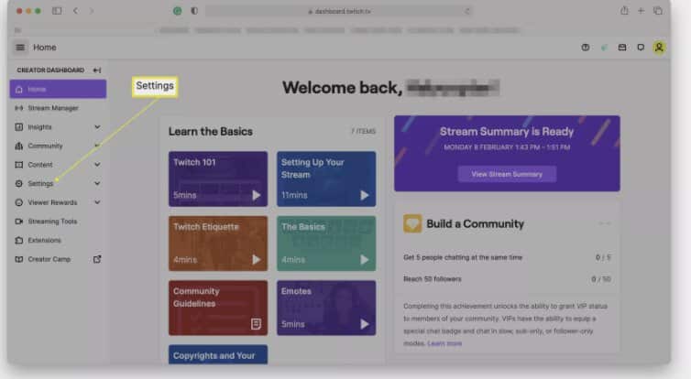This screenshot has height=379, width=691.
Task: Click the Stream Manager sidebar icon
Action: pos(19,108)
